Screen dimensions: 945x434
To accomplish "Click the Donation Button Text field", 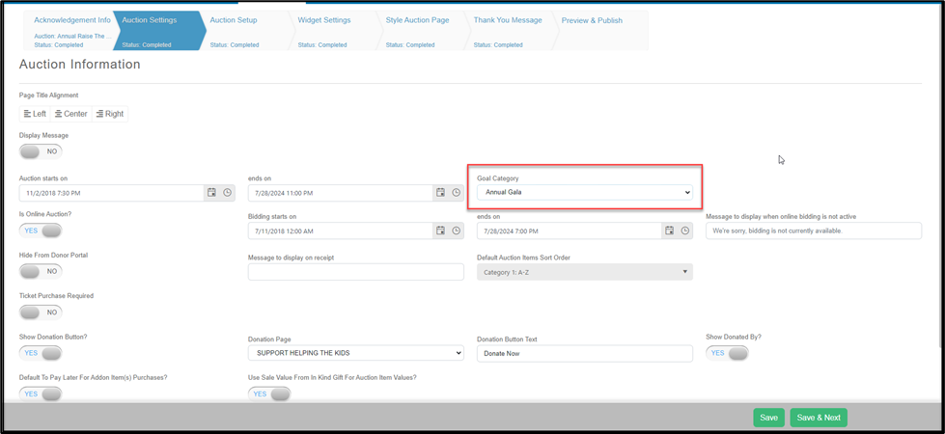I will (x=585, y=353).
